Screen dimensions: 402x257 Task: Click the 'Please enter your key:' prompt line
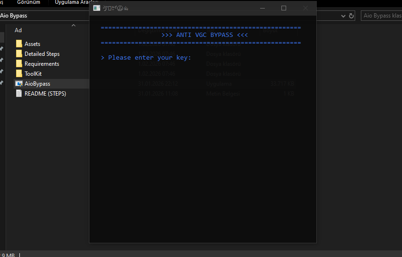coord(146,58)
